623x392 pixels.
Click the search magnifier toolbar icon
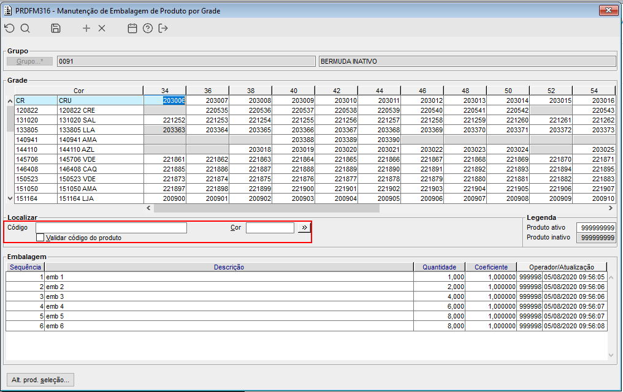tap(25, 28)
